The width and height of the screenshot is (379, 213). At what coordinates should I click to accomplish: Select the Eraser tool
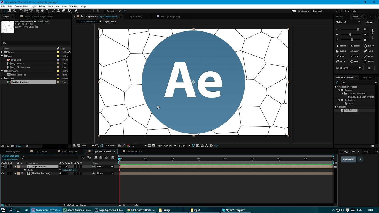pyautogui.click(x=63, y=11)
